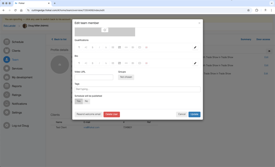Click the Bio paragraph format icon

[x=79, y=63]
